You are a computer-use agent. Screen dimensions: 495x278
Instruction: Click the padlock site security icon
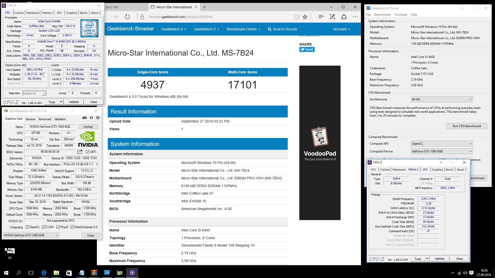[x=142, y=17]
